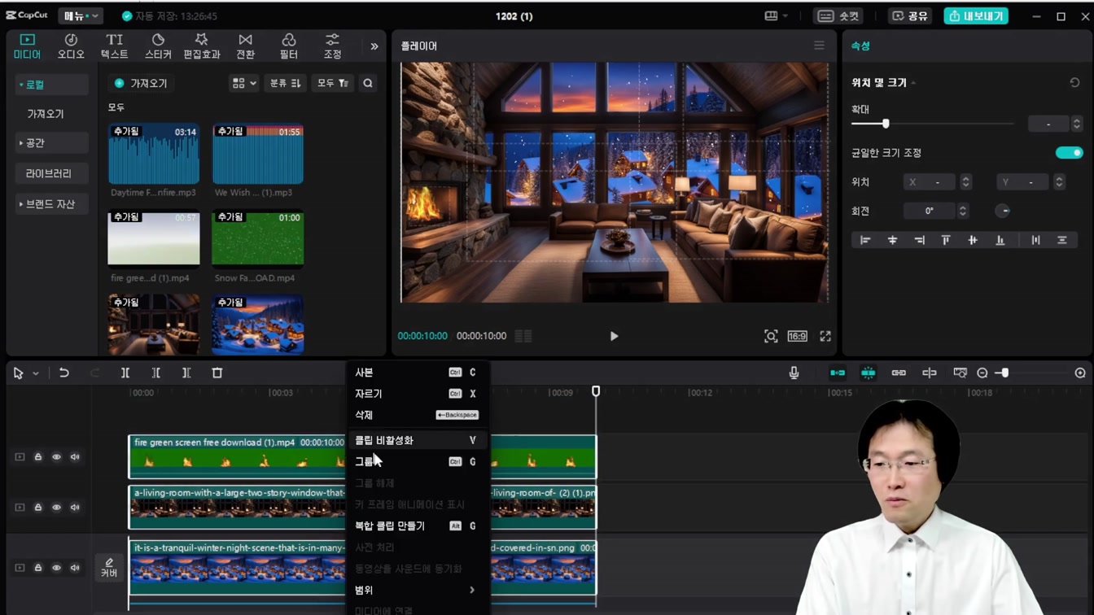Viewport: 1094px width, 615px height.
Task: Select the Daytime F...nfire.mp3 audio thumbnail
Action: click(154, 155)
